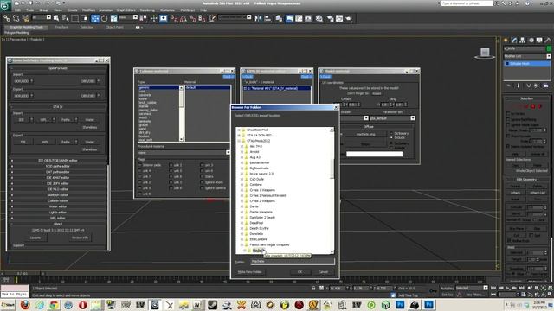Open the Layer Manager icon
The width and height of the screenshot is (554, 311).
coord(279,19)
